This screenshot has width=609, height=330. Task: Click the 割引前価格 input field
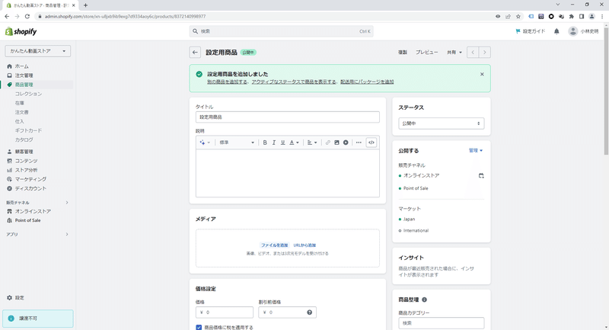coord(288,312)
